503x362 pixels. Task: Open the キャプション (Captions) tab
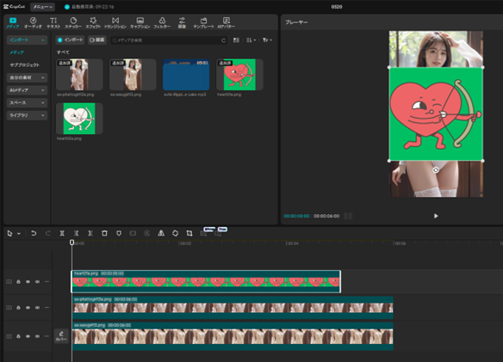click(140, 22)
